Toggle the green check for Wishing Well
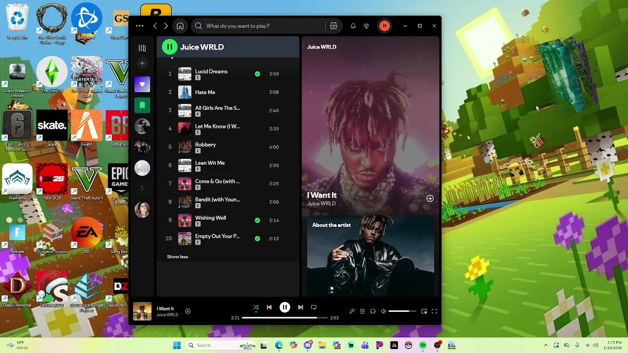 coord(257,220)
